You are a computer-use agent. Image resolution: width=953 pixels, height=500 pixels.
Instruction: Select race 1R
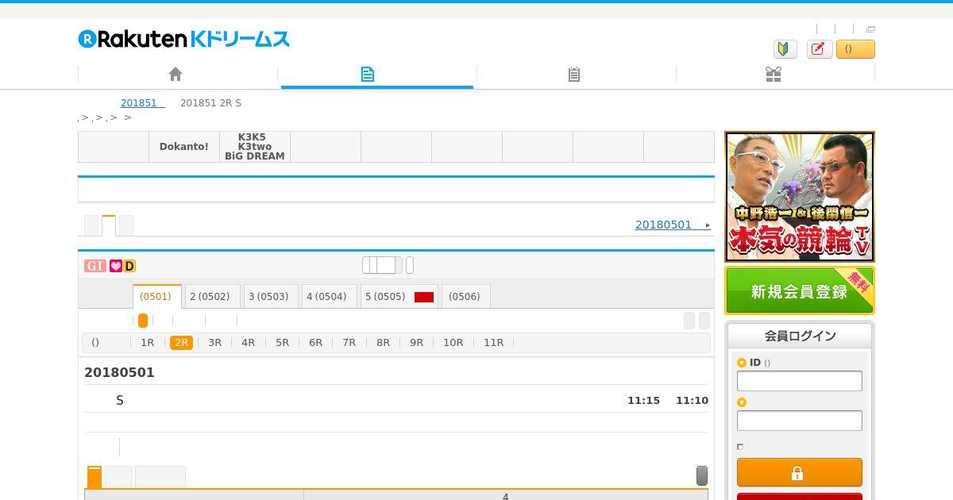[x=148, y=343]
